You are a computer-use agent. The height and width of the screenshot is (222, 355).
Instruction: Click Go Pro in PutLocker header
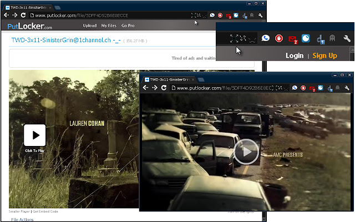click(x=128, y=26)
